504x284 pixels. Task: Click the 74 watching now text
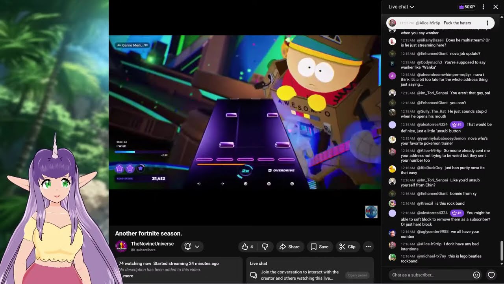click(x=135, y=263)
